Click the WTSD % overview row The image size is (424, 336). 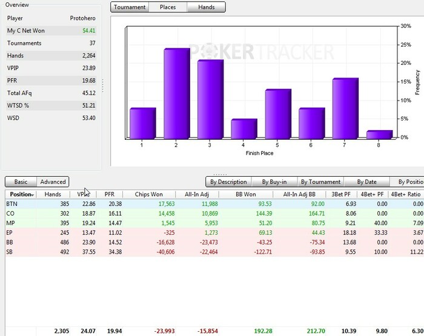51,105
